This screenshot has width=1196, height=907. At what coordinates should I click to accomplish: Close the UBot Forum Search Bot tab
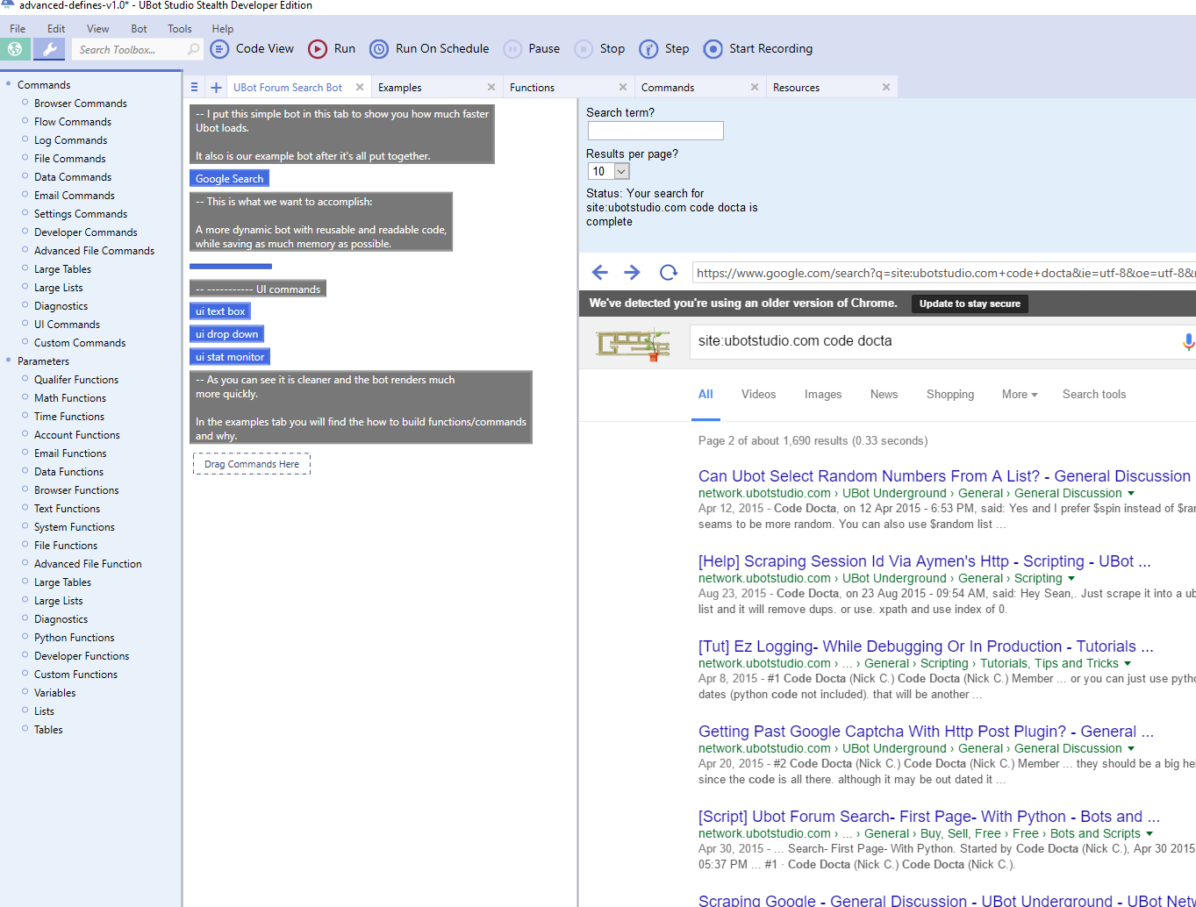(x=360, y=87)
